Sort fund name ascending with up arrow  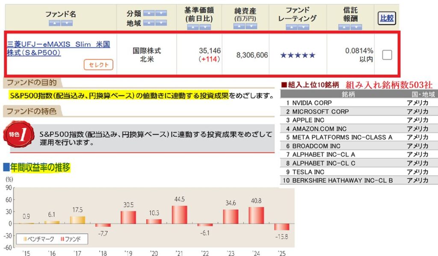[x=55, y=23]
